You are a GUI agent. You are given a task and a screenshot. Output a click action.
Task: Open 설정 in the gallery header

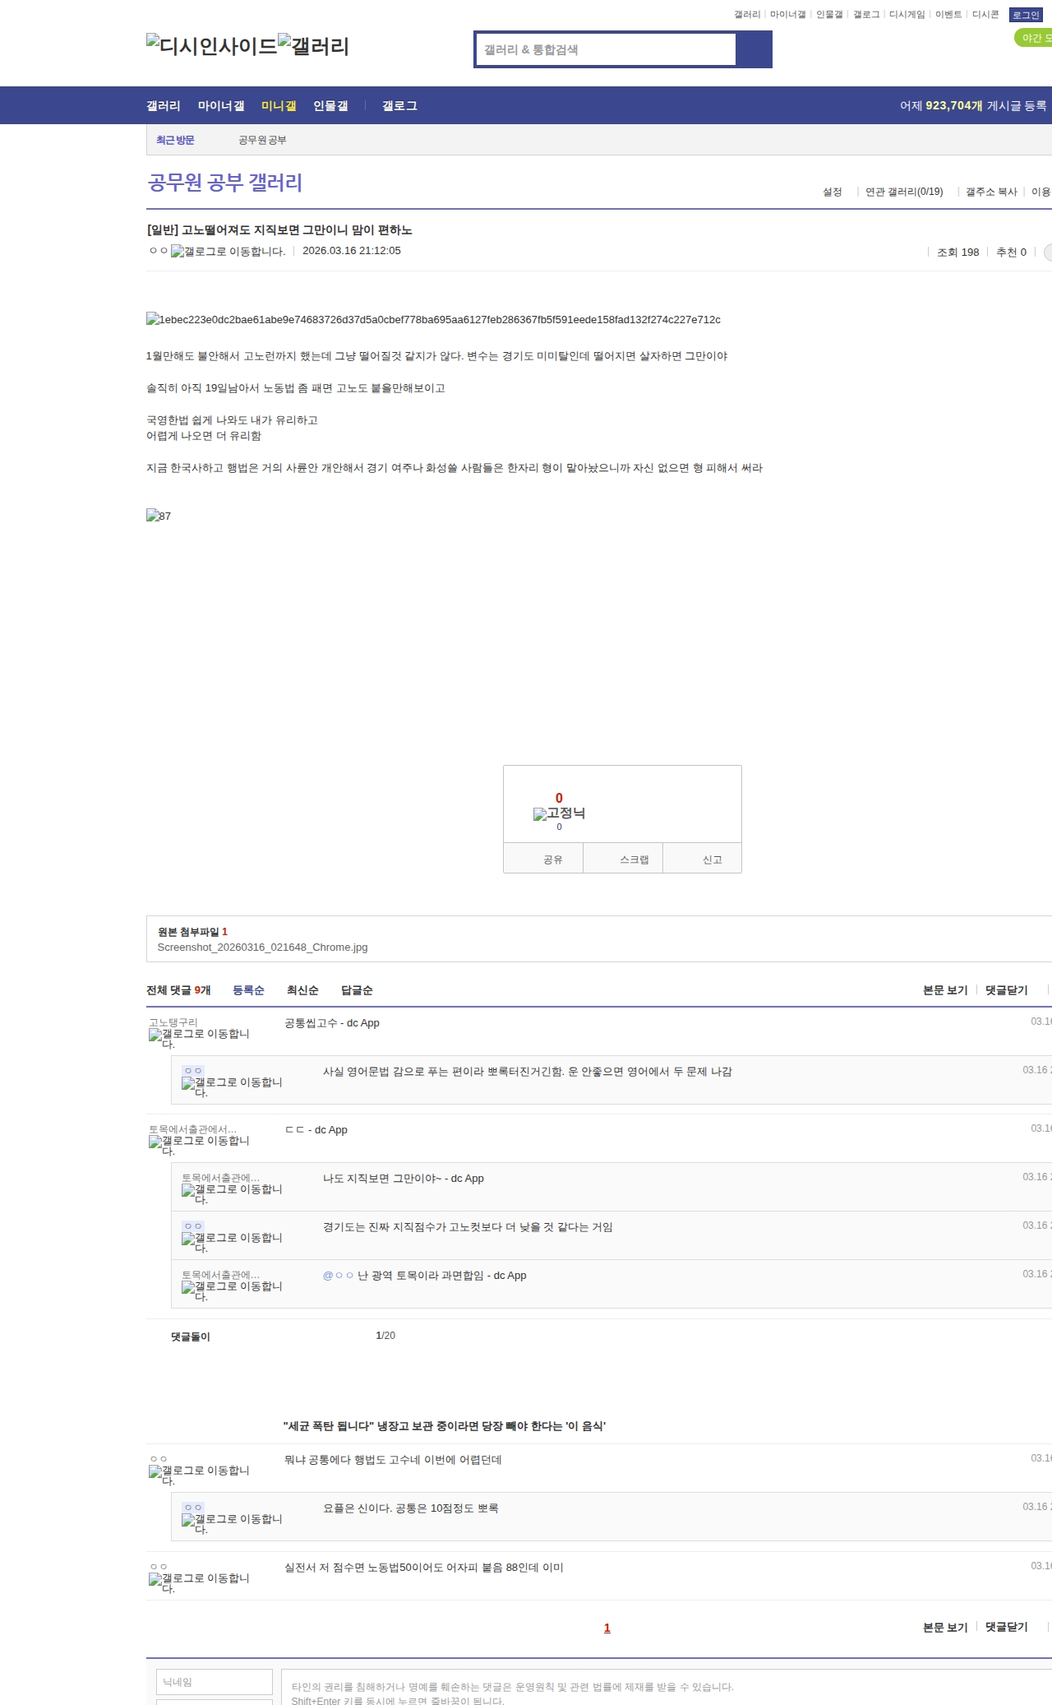(x=833, y=192)
